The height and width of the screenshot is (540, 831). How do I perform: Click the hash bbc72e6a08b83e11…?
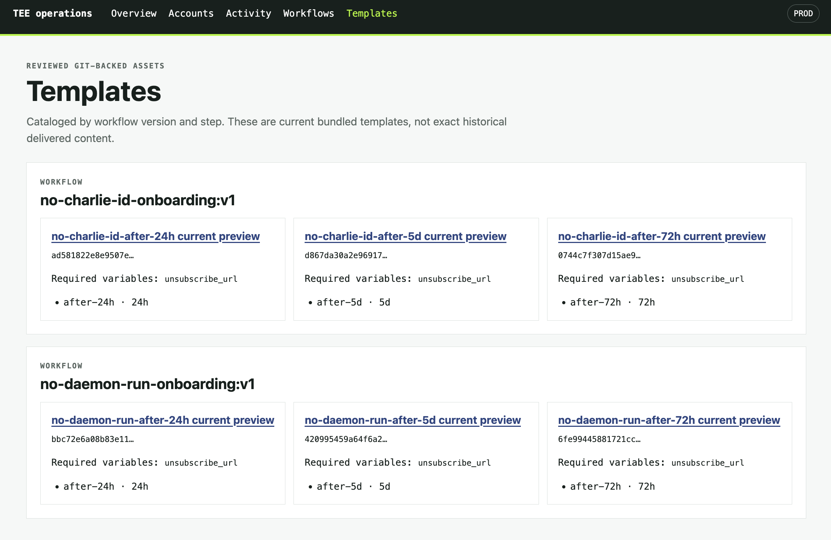click(x=92, y=439)
